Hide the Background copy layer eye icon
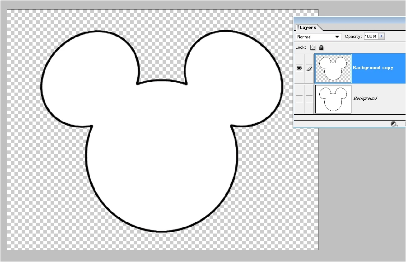Viewport: 406px width, 262px height. click(x=299, y=68)
